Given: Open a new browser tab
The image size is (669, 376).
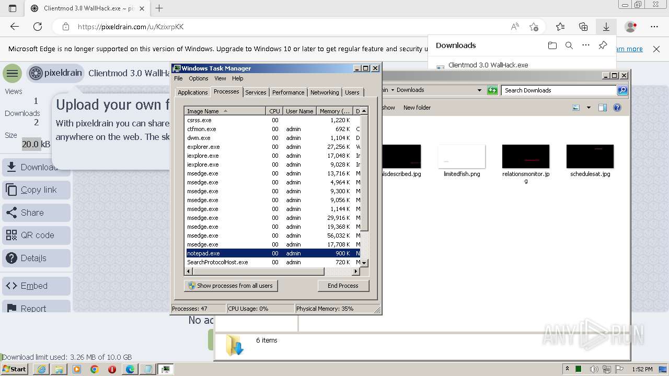Looking at the screenshot, I should point(159,8).
